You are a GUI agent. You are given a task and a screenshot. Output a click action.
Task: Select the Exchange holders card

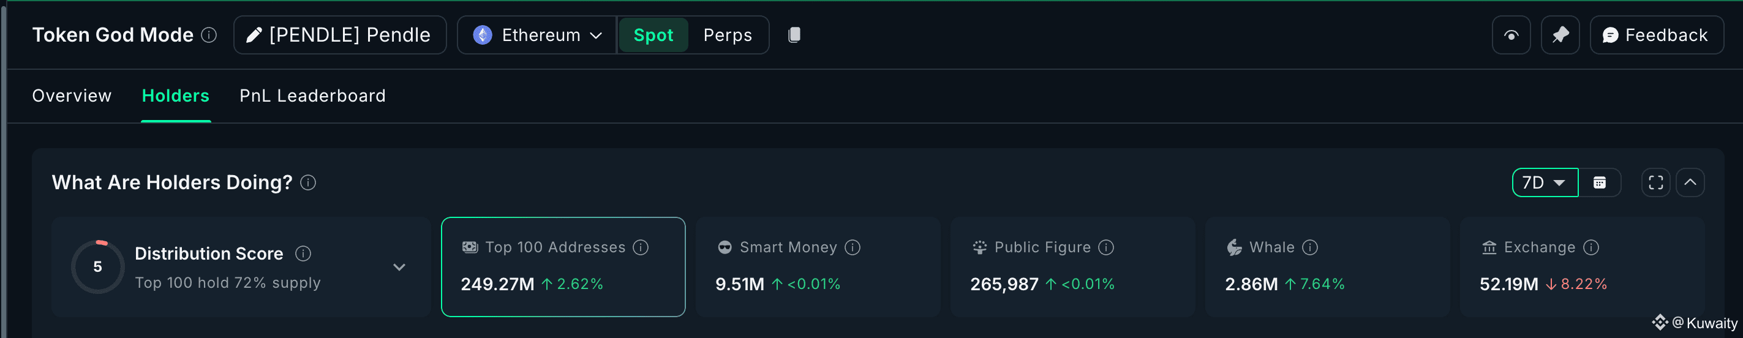click(1581, 267)
